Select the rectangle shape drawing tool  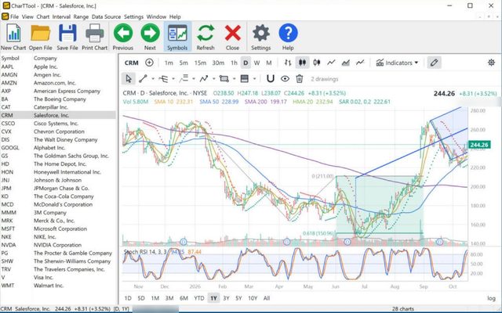(224, 78)
